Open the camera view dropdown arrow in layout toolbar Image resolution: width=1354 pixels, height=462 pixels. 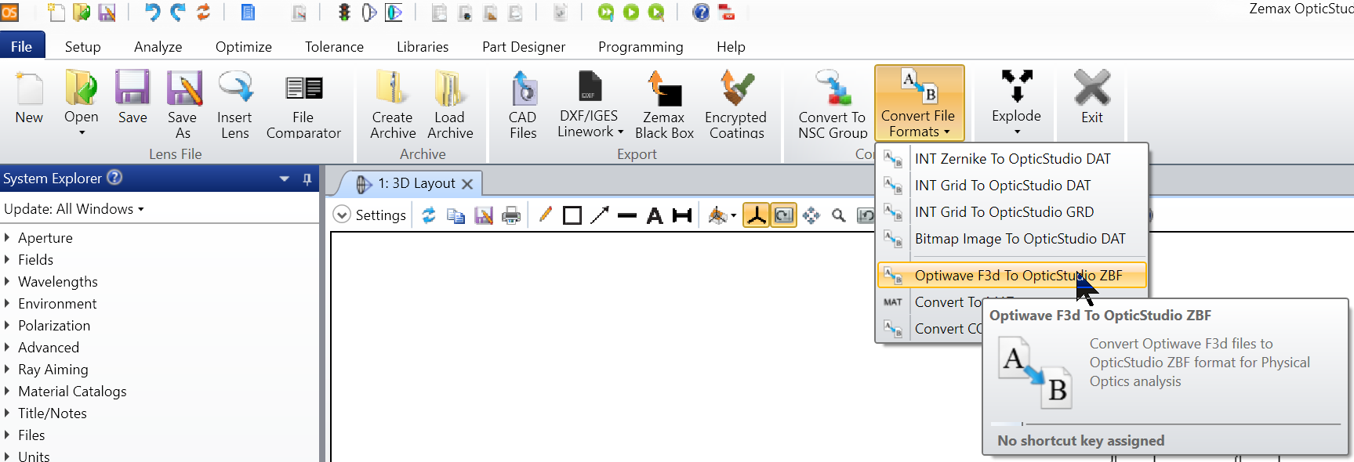[734, 215]
